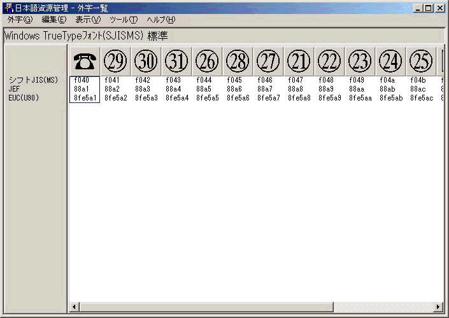Open the 編集 menu
Image resolution: width=449 pixels, height=318 pixels.
pos(53,20)
